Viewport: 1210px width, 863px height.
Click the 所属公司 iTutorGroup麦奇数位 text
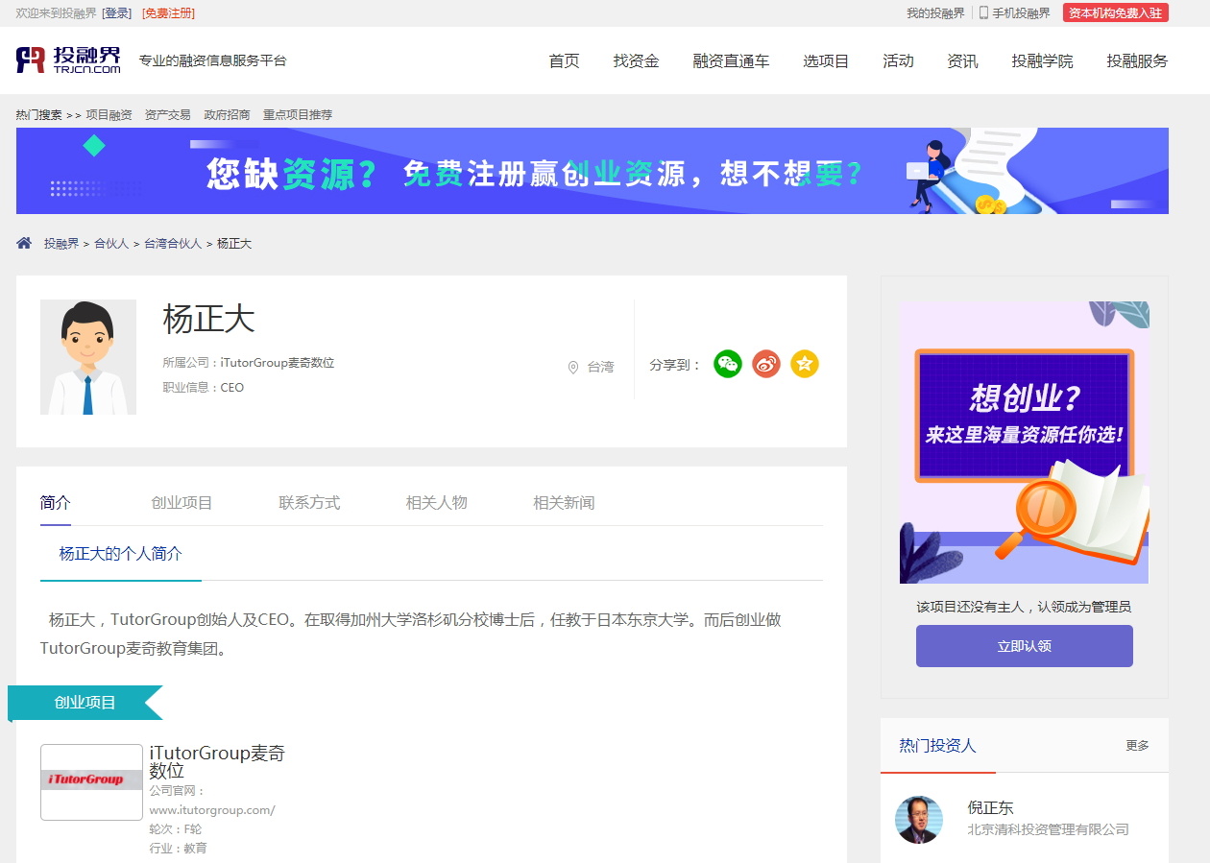[x=249, y=363]
